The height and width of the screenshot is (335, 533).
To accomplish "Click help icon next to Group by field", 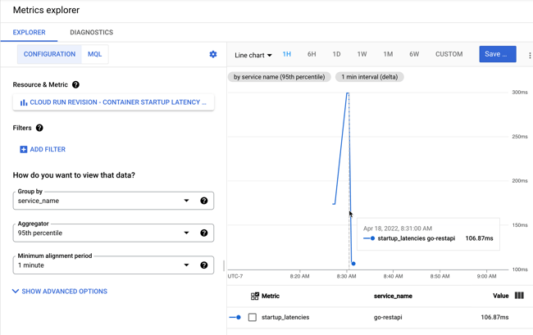I will pos(204,201).
